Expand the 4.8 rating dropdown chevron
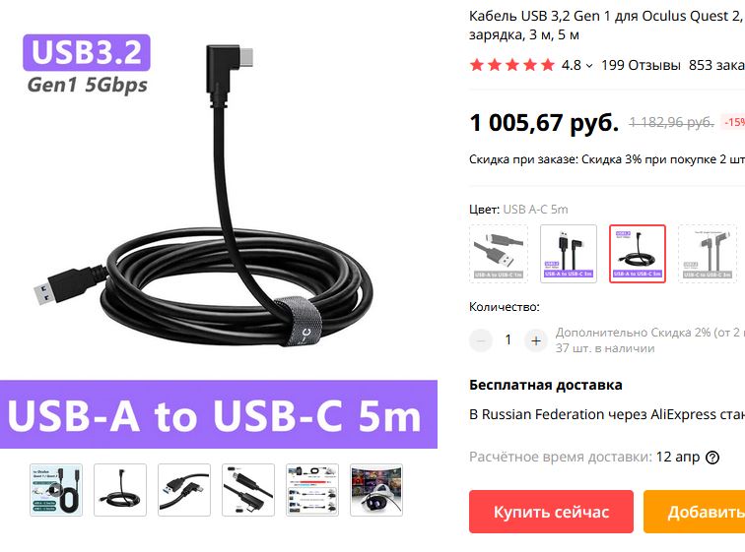This screenshot has width=745, height=552. tap(589, 66)
